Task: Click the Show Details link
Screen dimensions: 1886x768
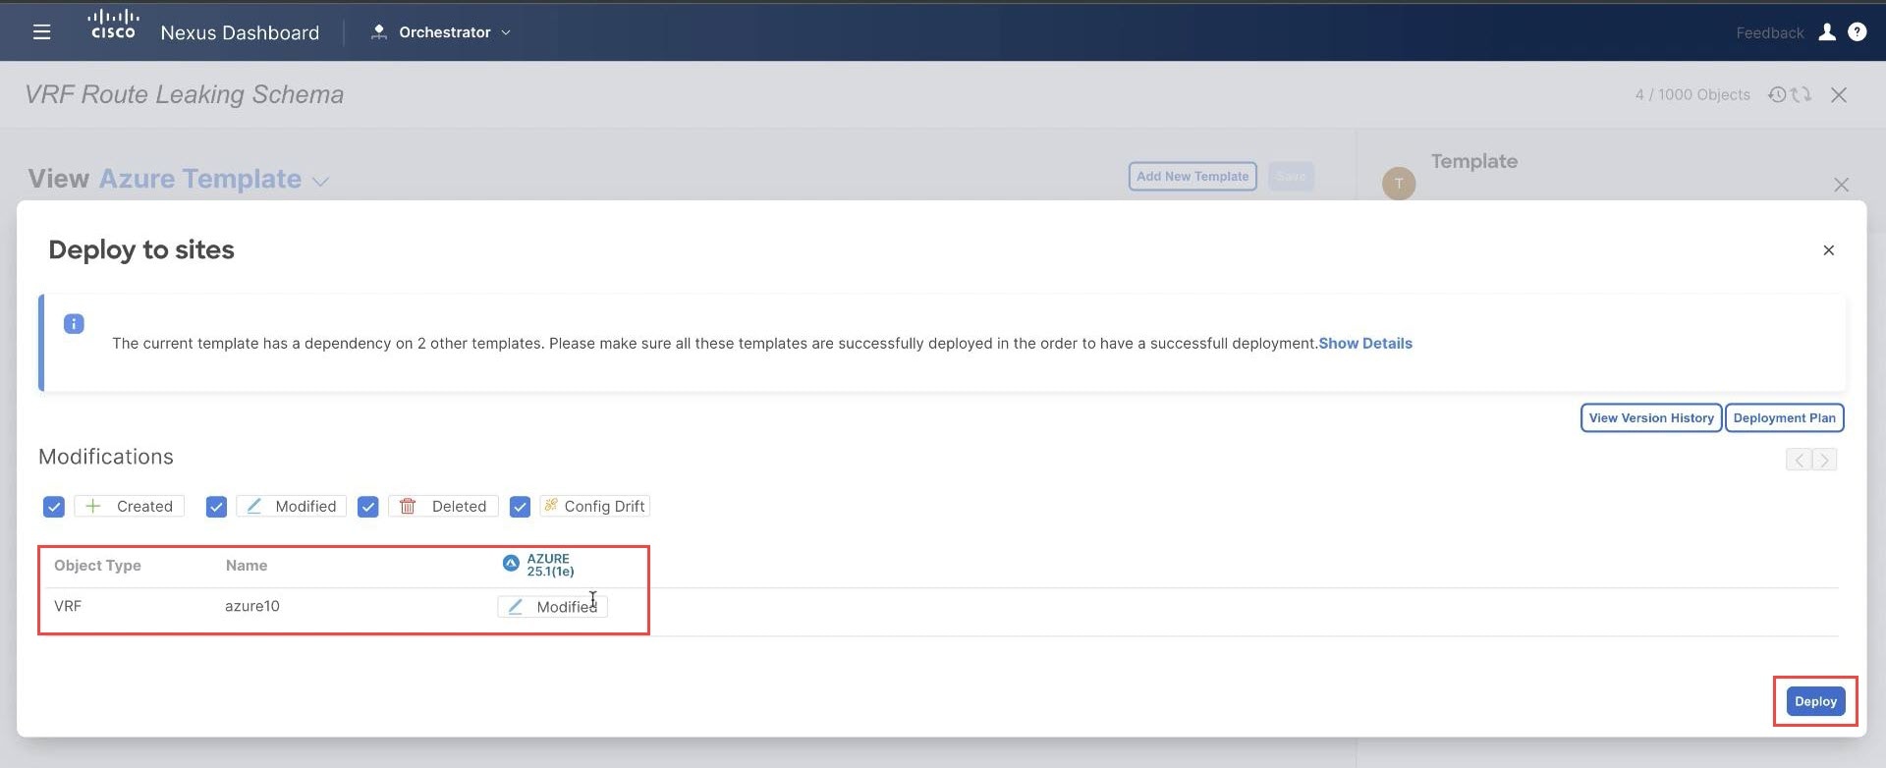Action: tap(1364, 343)
